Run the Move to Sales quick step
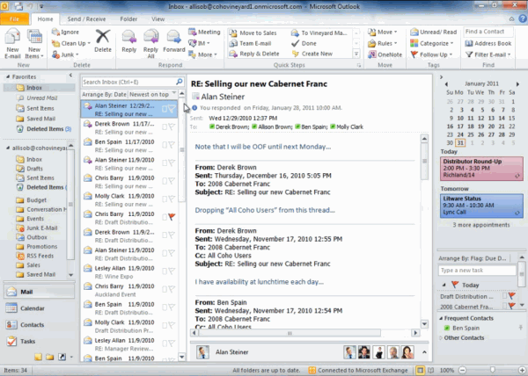The height and width of the screenshot is (376, 528). 253,33
